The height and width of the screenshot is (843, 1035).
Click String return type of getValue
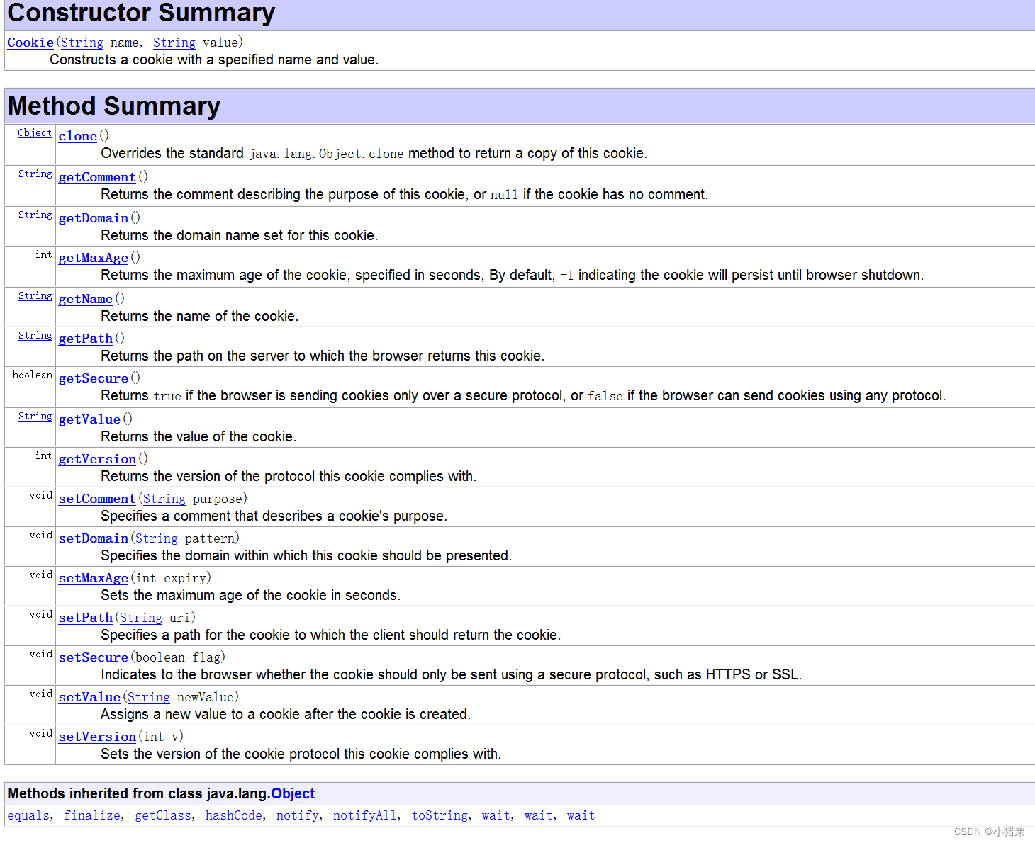[35, 417]
